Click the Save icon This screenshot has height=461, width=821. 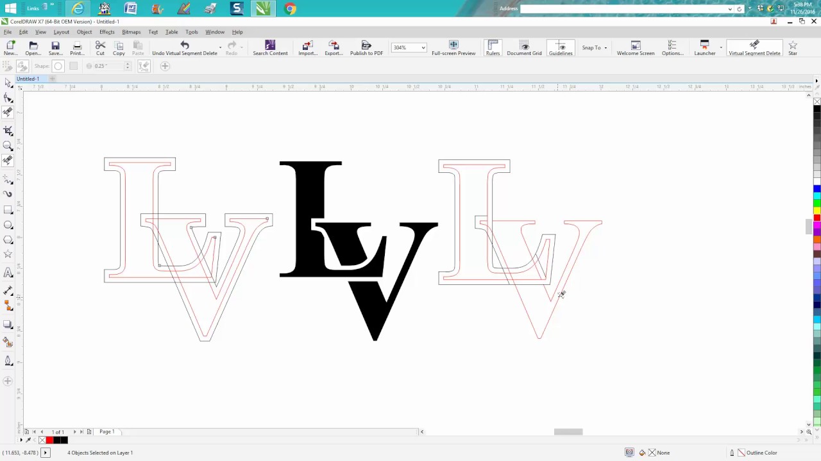tap(55, 48)
